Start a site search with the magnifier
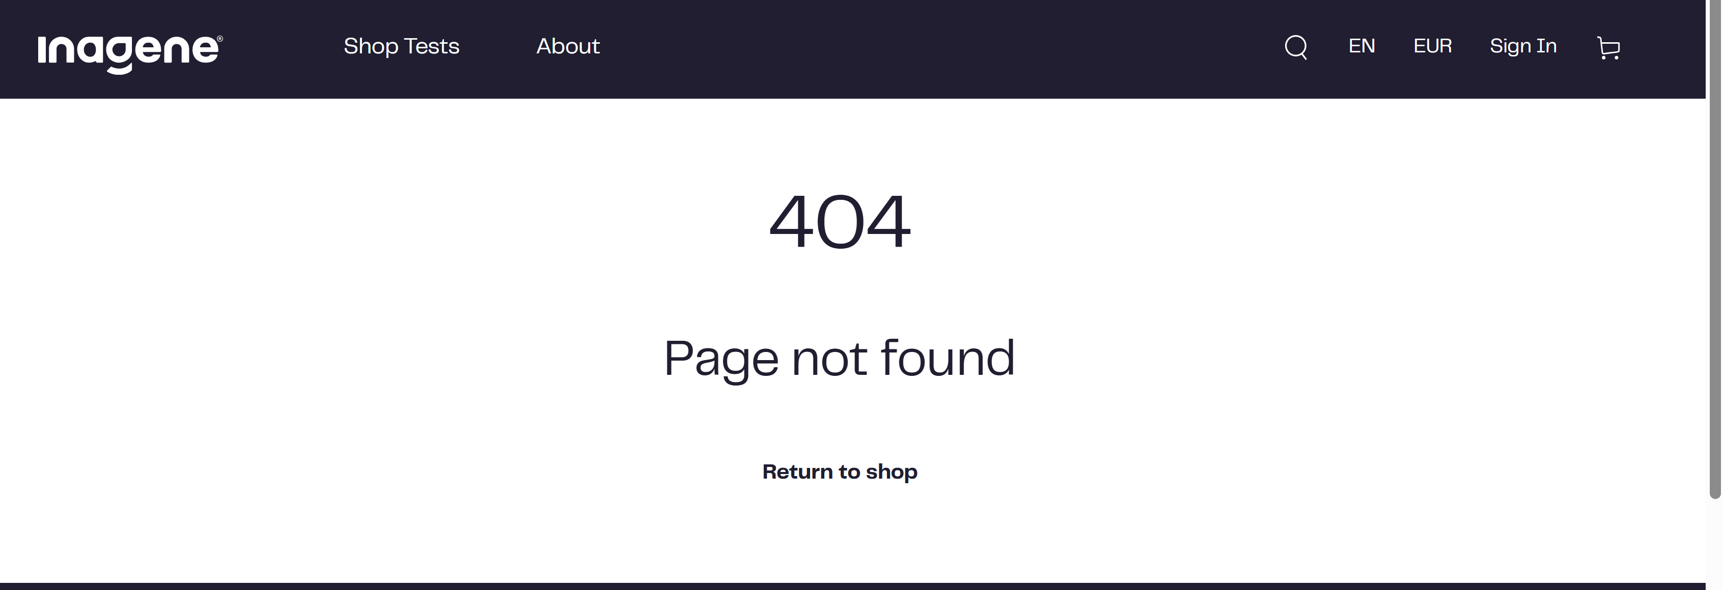The height and width of the screenshot is (590, 1723). tap(1296, 47)
